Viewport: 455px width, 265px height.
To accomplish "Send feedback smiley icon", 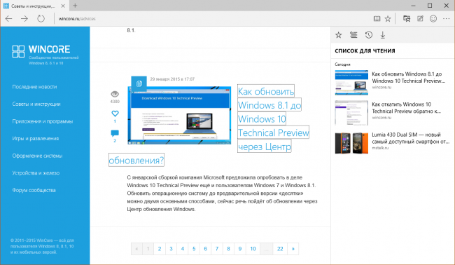I will click(x=433, y=19).
